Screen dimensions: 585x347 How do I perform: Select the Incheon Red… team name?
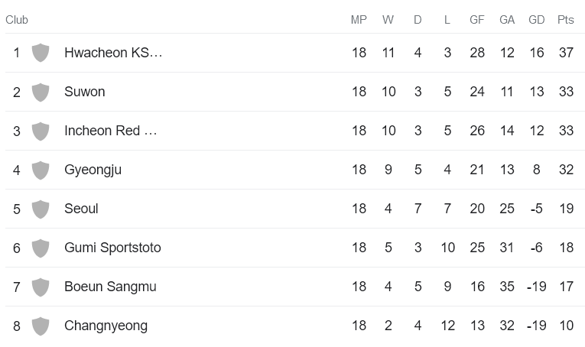point(111,131)
